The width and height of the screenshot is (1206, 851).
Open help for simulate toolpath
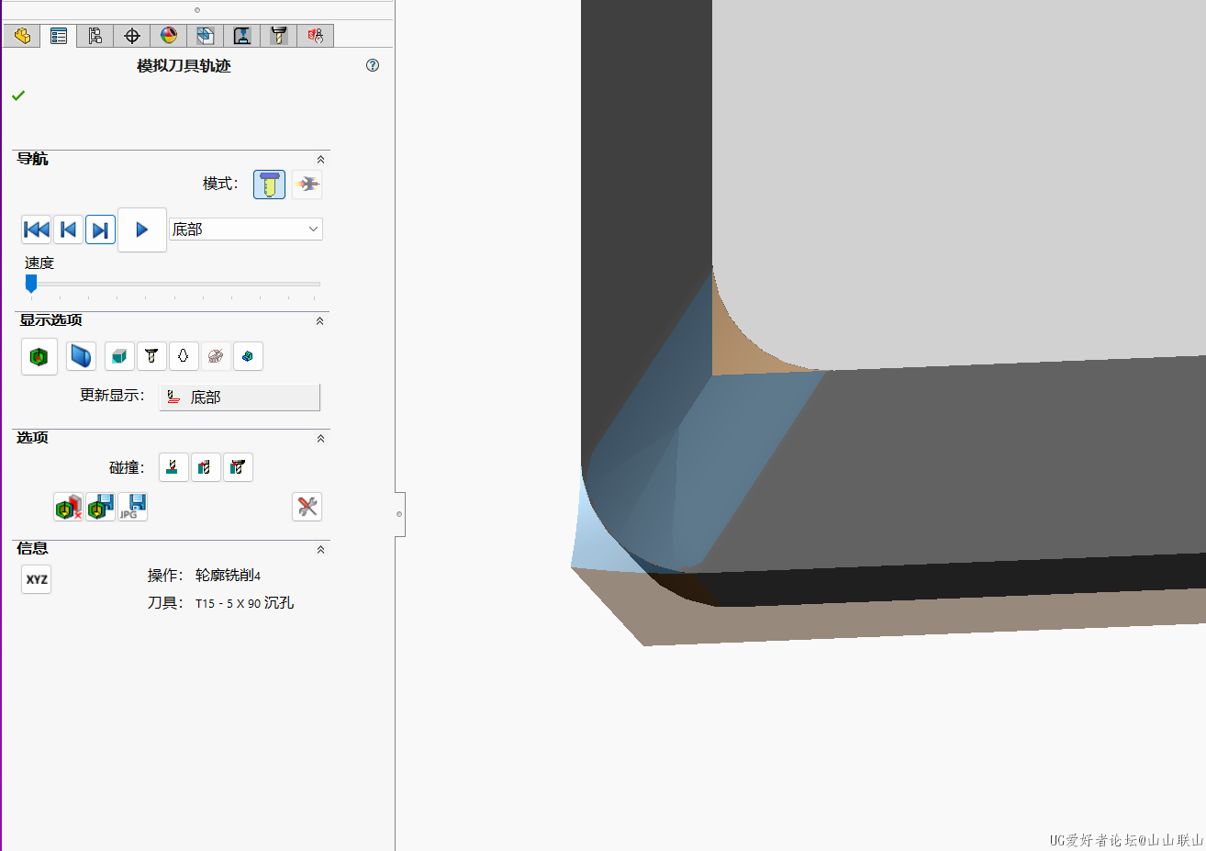(373, 65)
